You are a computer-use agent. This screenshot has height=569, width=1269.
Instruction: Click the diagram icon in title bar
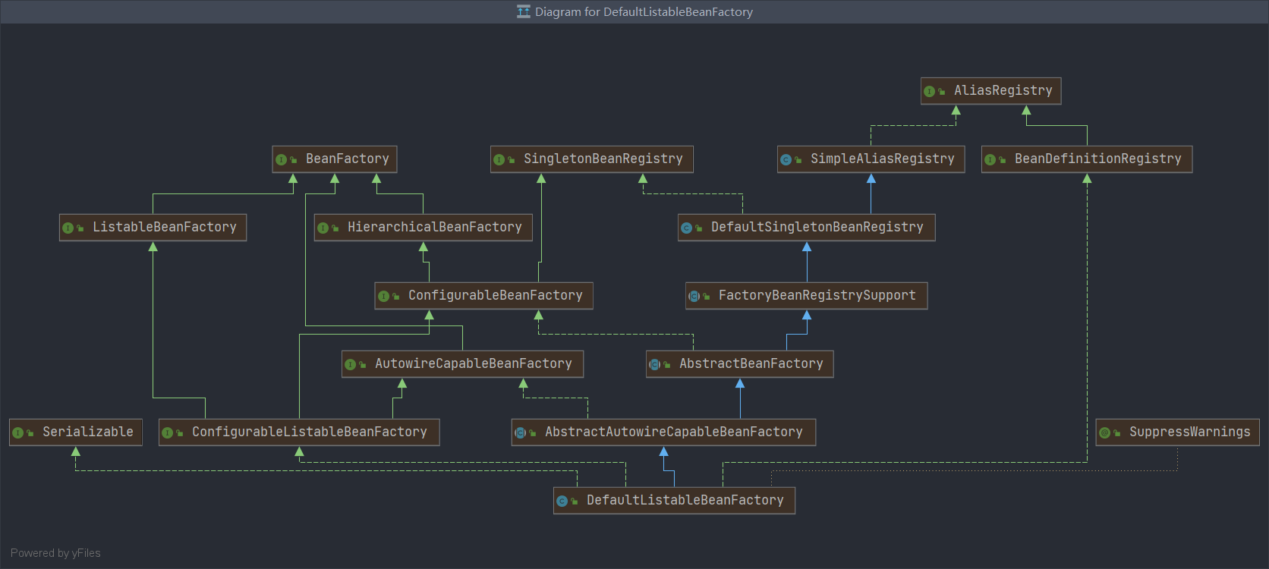[x=524, y=11]
